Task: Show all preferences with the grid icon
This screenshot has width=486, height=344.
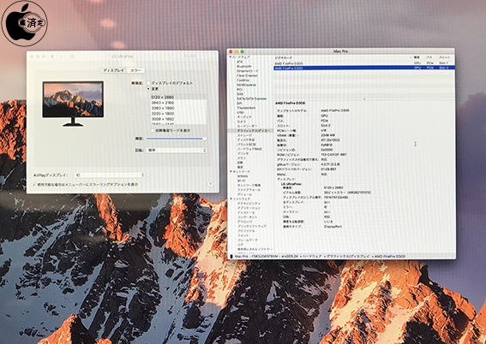Action: tap(72, 56)
